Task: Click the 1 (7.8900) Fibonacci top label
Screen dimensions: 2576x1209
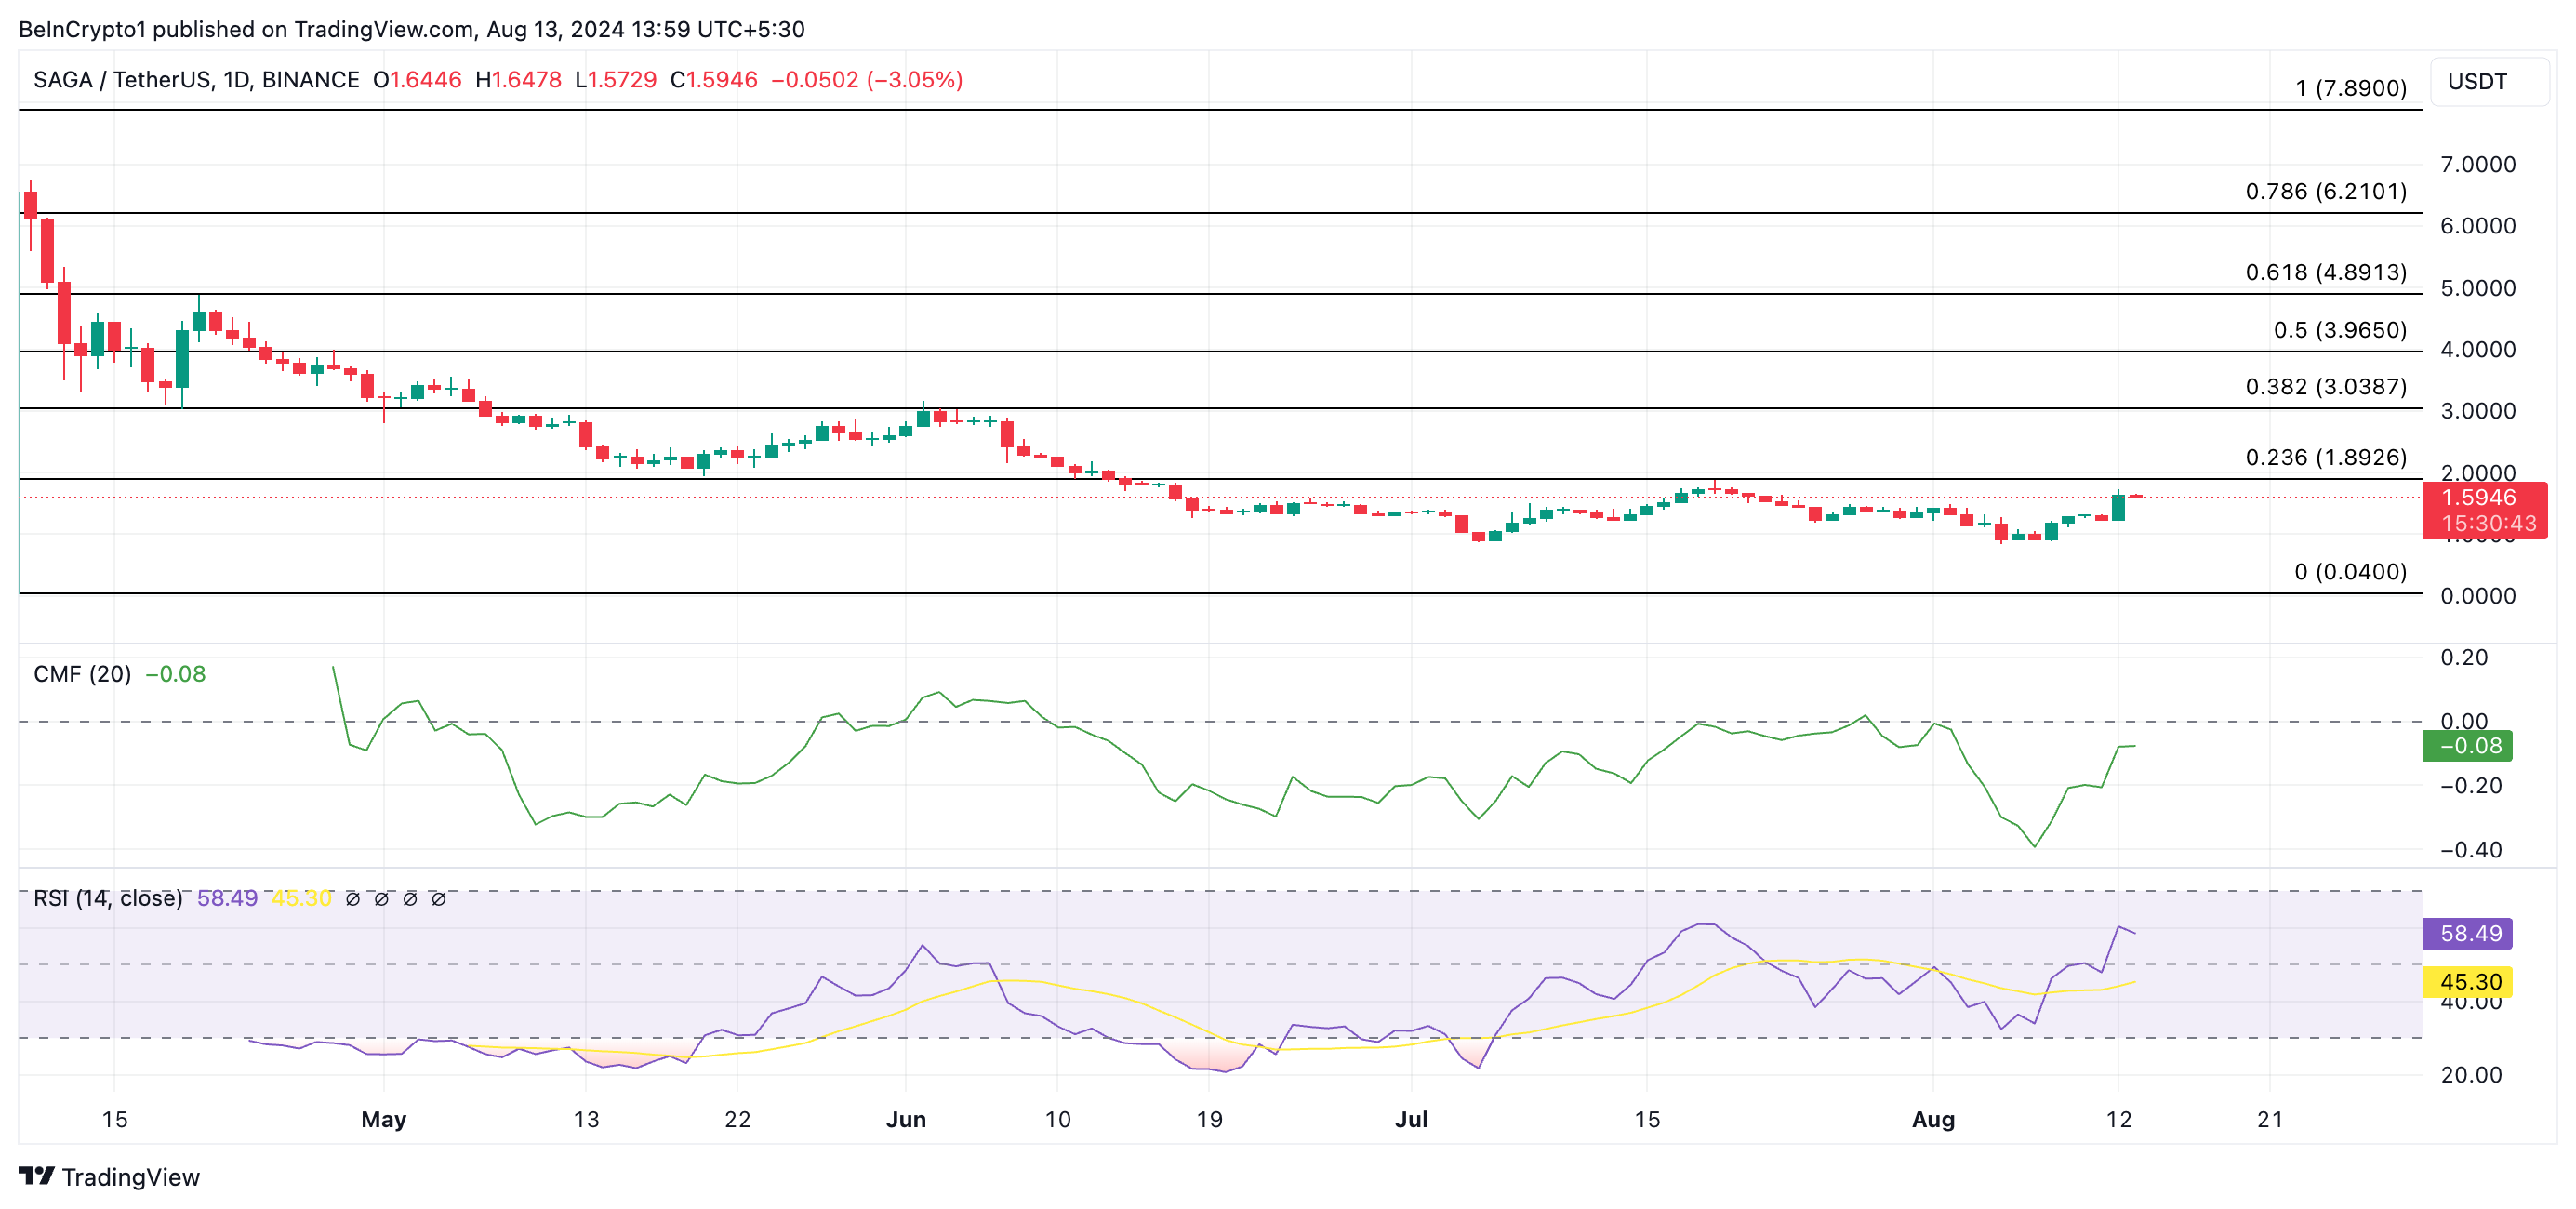Action: [2350, 88]
